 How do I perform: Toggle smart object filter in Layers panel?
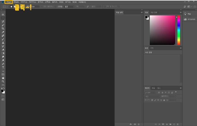coord(172,93)
